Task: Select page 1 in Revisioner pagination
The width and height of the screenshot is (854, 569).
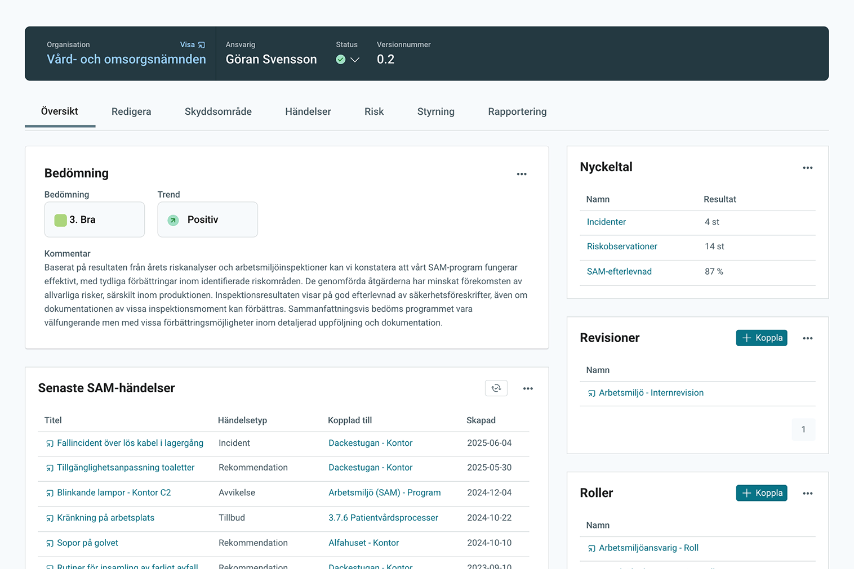Action: (x=803, y=429)
